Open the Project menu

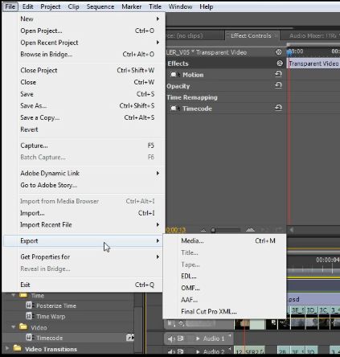click(x=51, y=6)
